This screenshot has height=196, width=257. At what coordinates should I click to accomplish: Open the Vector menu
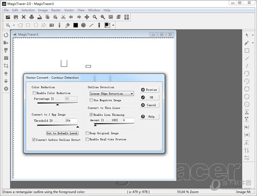tap(69, 10)
